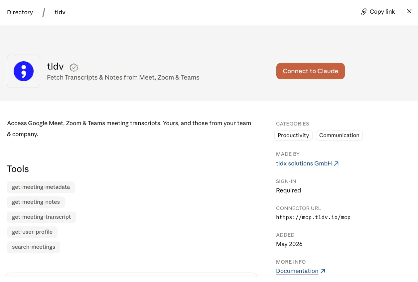Viewport: 418px width, 282px height.
Task: Click the tldv title heading
Action: coord(55,66)
